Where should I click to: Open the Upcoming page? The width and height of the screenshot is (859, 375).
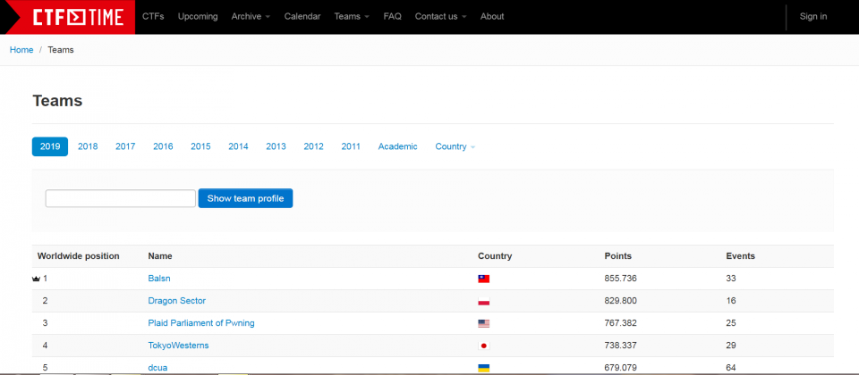[x=198, y=16]
